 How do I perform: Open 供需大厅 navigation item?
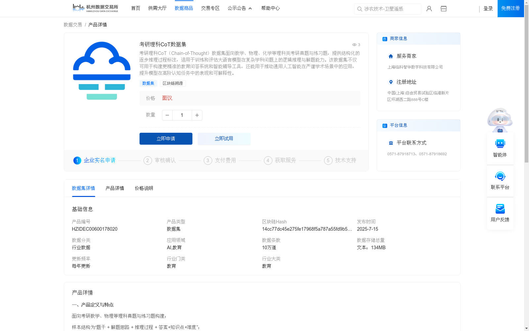(157, 8)
